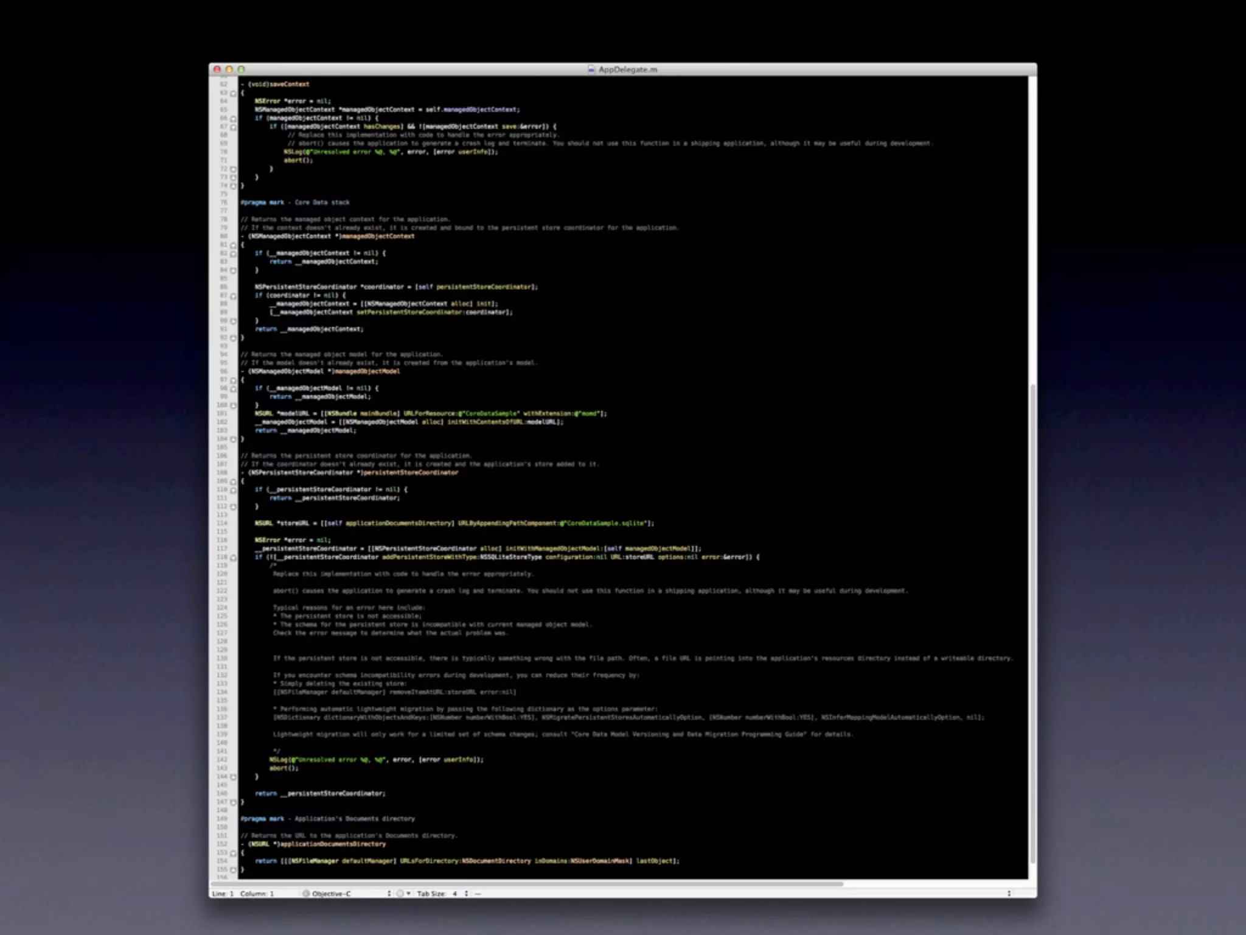
Task: Click the Line 1 Column 1 indicator
Action: click(x=243, y=894)
